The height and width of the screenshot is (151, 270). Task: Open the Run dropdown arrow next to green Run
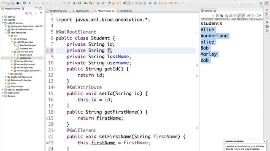pyautogui.click(x=82, y=3)
